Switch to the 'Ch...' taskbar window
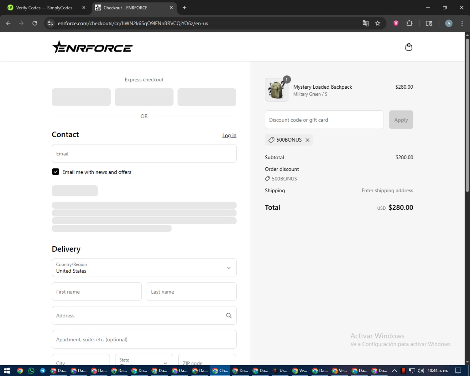Viewport: 470px width, 376px height. [220, 371]
